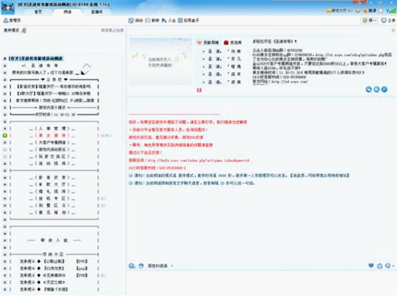Select the root official channel tree item
397x296 pixels.
pyautogui.click(x=36, y=59)
